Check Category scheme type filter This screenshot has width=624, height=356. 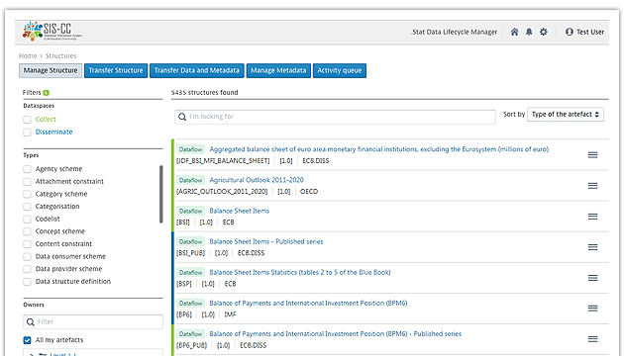coord(27,194)
